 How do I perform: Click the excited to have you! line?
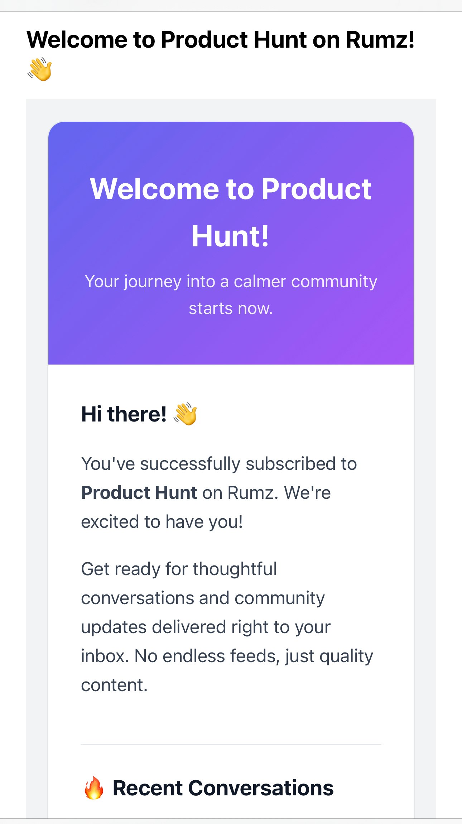click(162, 522)
